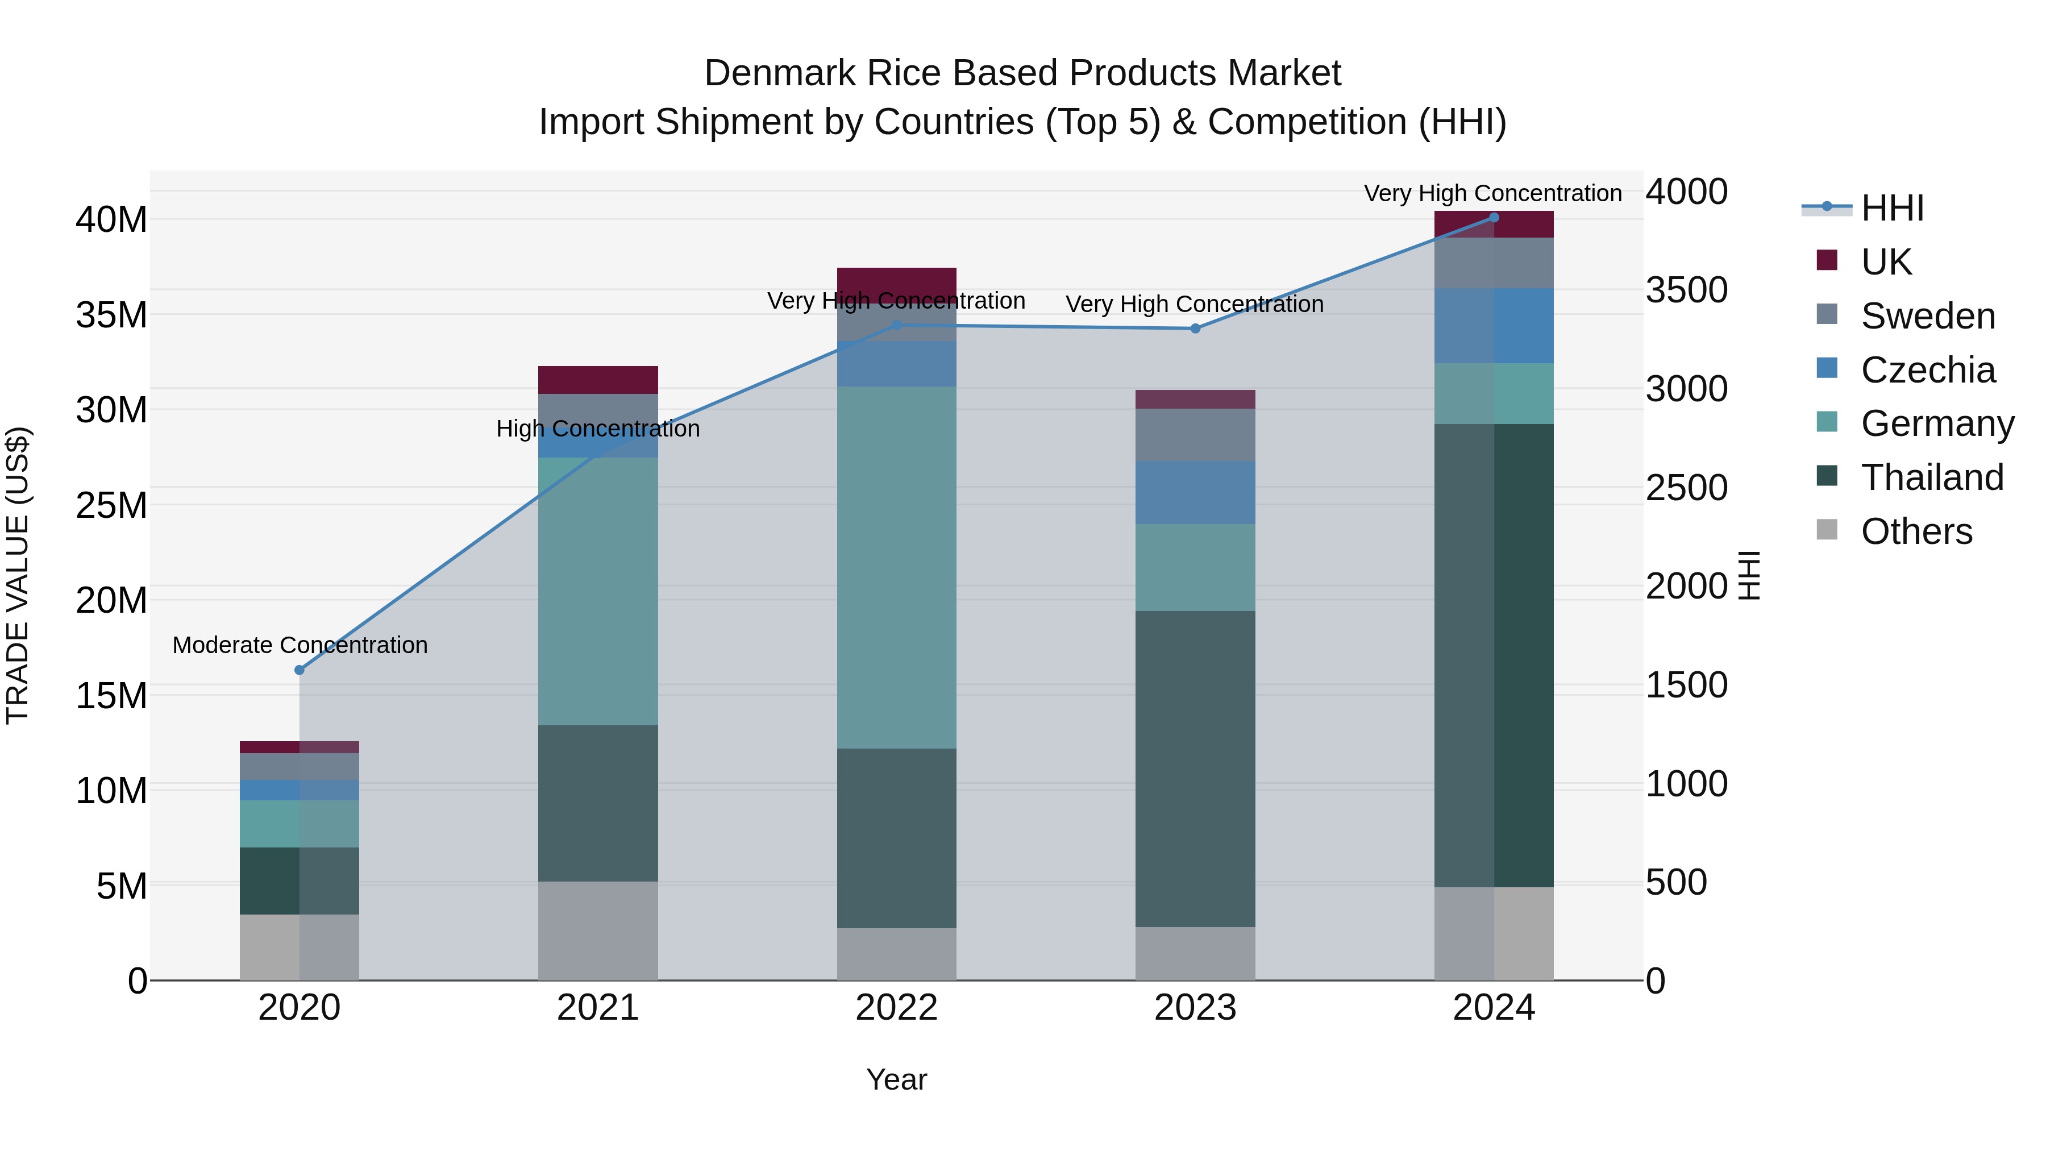Click the 2000 tick on HHI axis
Viewport: 2046px width, 1151px height.
point(1686,586)
